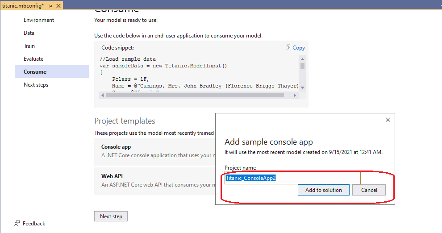Click 'var sampleData' code line
Viewport: 442px width, 233px height.
click(163, 66)
